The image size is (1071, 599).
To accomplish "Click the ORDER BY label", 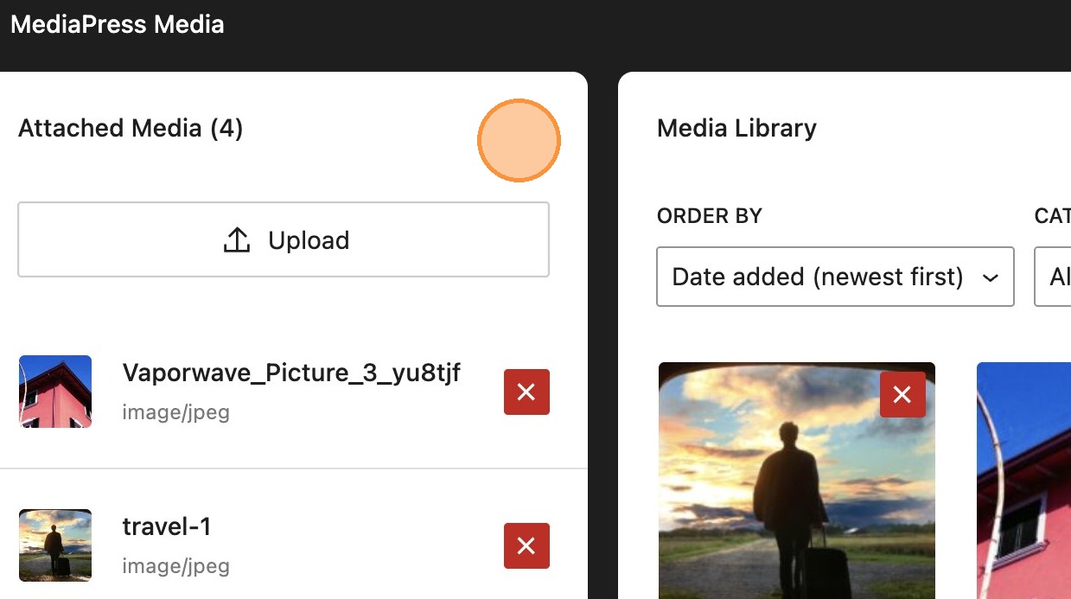I will (x=710, y=215).
